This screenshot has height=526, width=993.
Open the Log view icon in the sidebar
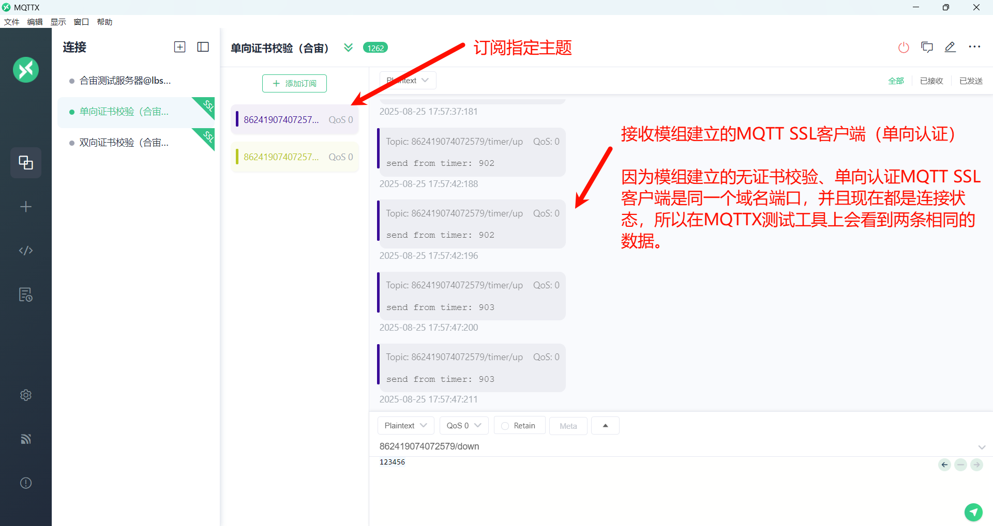pyautogui.click(x=26, y=295)
